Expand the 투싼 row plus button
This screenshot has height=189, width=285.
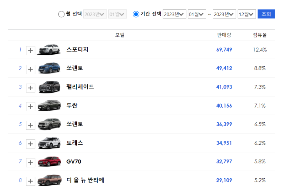point(31,106)
